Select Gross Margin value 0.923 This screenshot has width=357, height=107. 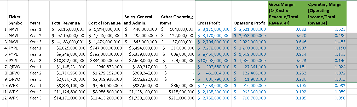287,61
